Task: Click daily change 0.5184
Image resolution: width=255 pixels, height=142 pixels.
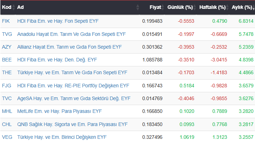Action: (x=187, y=86)
